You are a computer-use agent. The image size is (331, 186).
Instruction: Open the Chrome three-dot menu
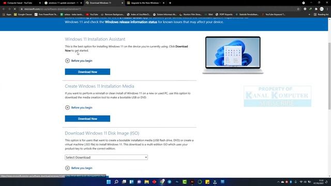pos(327,9)
